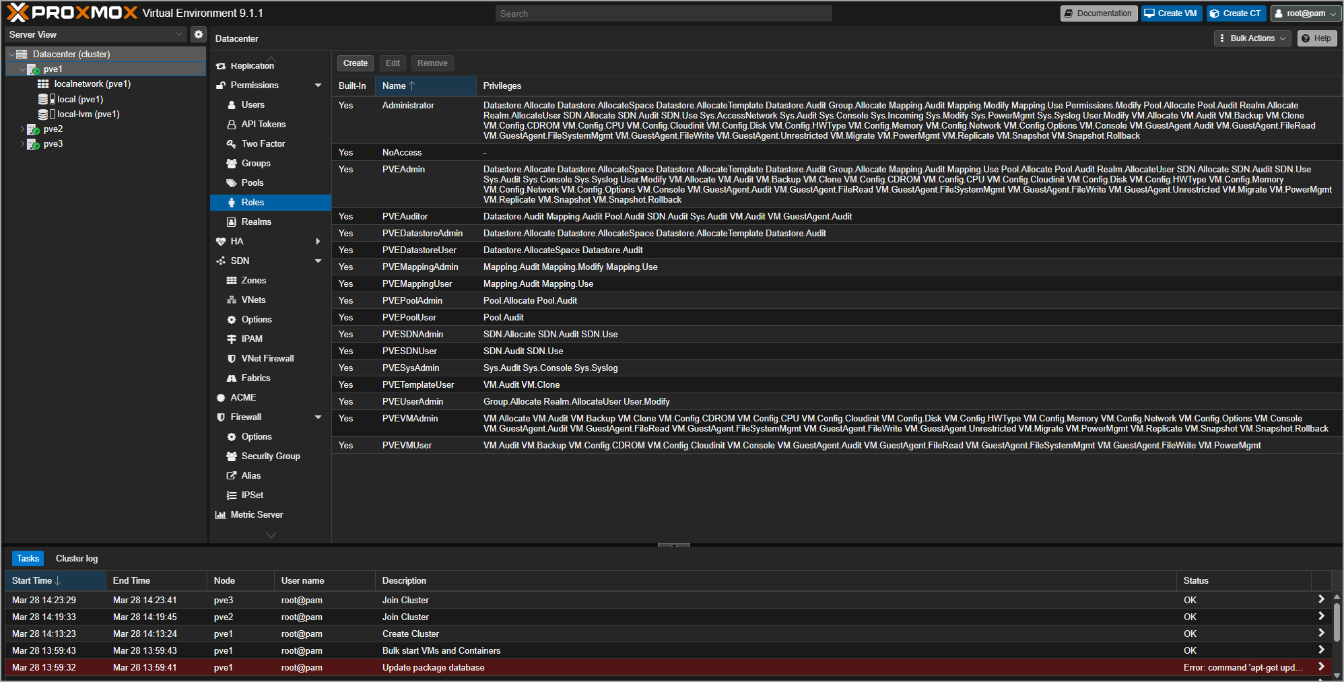1344x682 pixels.
Task: Click the Replication icon in the Datacenter menu
Action: (220, 66)
